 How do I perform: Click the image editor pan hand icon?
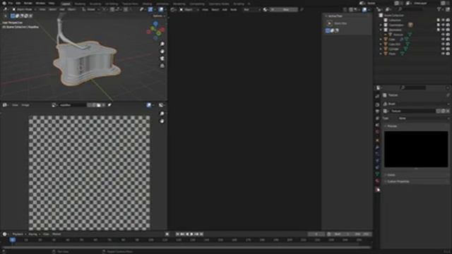(162, 121)
